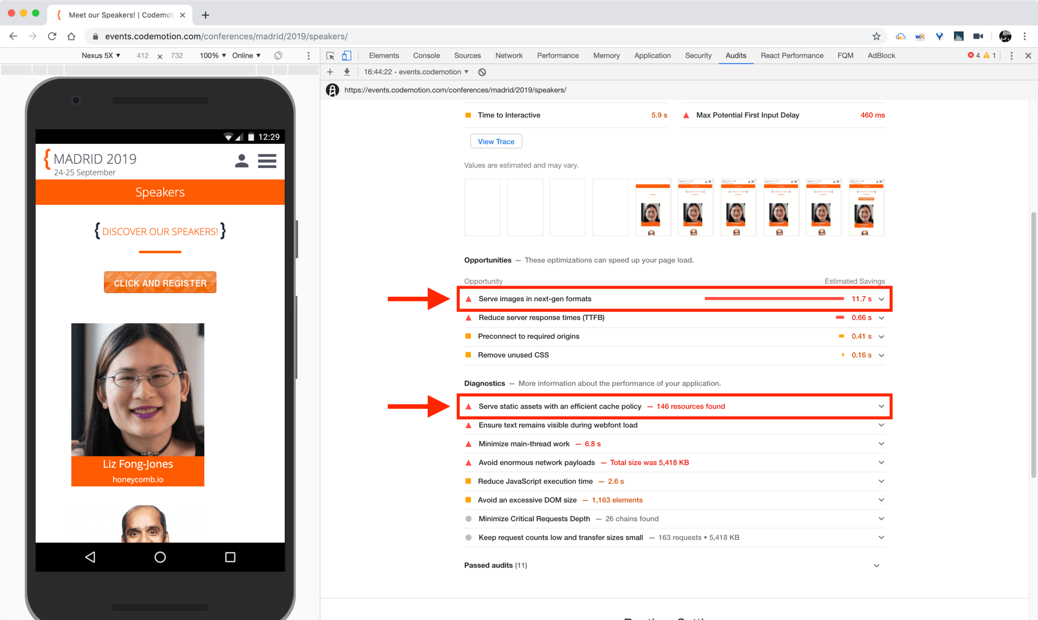Screen dimensions: 1038x620
Task: Open the Online throttling dropdown
Action: (246, 56)
